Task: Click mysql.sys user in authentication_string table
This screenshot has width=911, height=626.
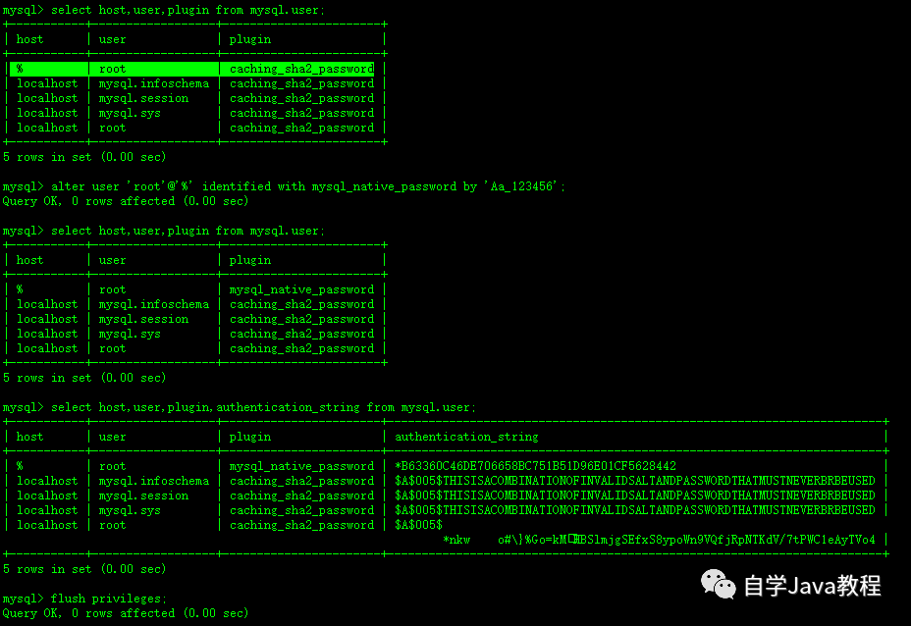Action: click(130, 510)
